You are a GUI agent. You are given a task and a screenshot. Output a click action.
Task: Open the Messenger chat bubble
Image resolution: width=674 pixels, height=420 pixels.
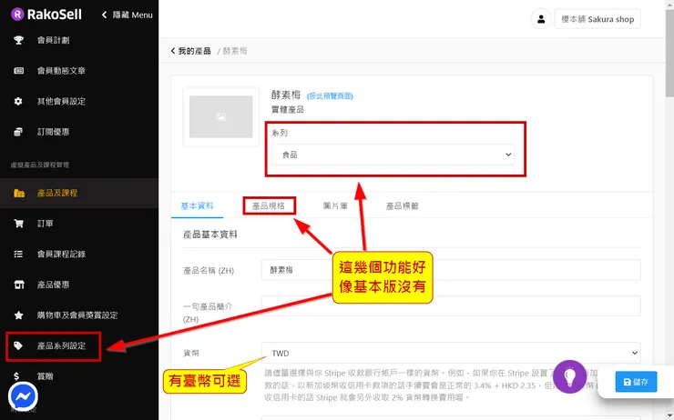point(23,396)
